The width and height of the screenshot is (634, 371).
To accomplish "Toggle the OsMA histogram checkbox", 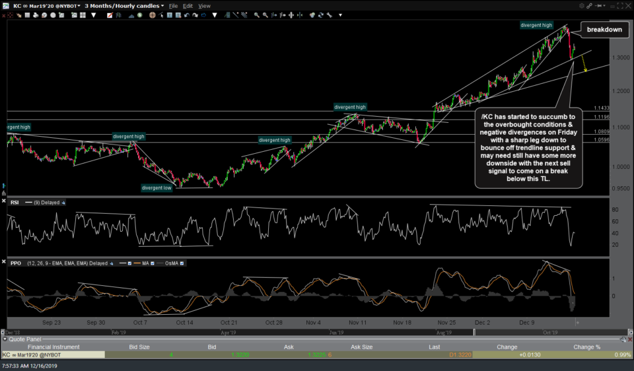I will [x=182, y=263].
